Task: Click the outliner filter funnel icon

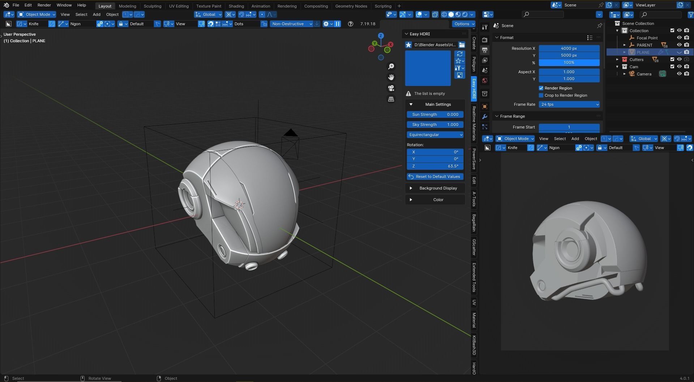Action: [x=690, y=15]
